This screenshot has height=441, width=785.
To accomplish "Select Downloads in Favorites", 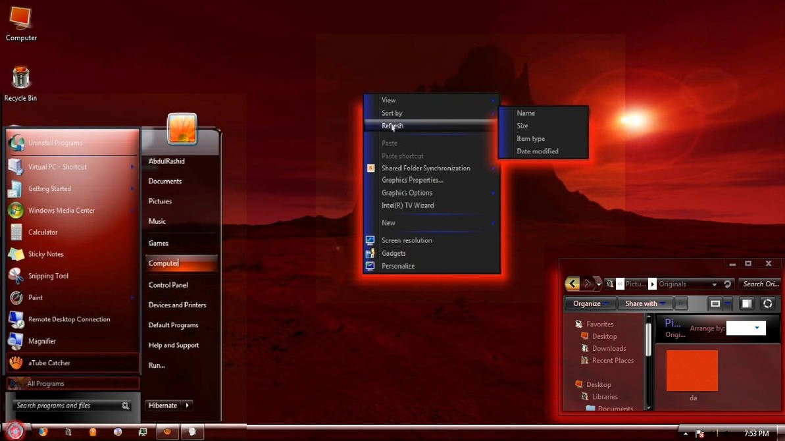I will point(609,348).
